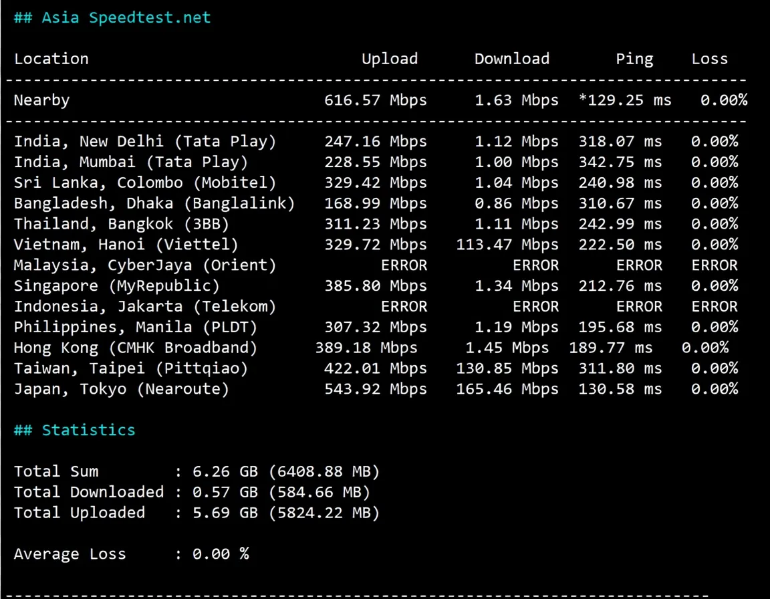Image resolution: width=770 pixels, height=599 pixels.
Task: Click the Upload column header
Action: [390, 59]
